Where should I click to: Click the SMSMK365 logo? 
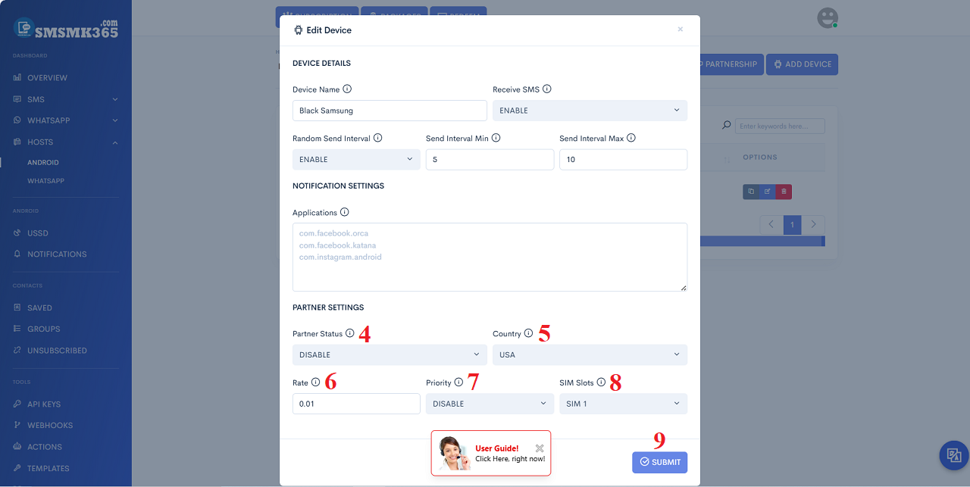pyautogui.click(x=66, y=29)
